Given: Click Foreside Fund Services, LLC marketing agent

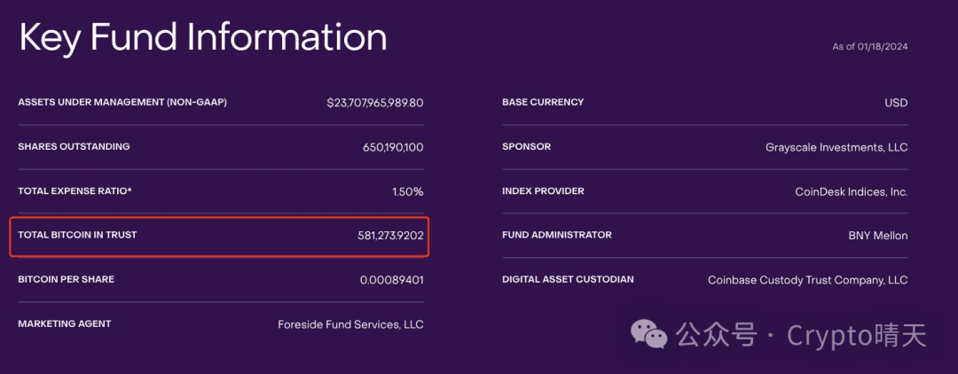Looking at the screenshot, I should 350,324.
